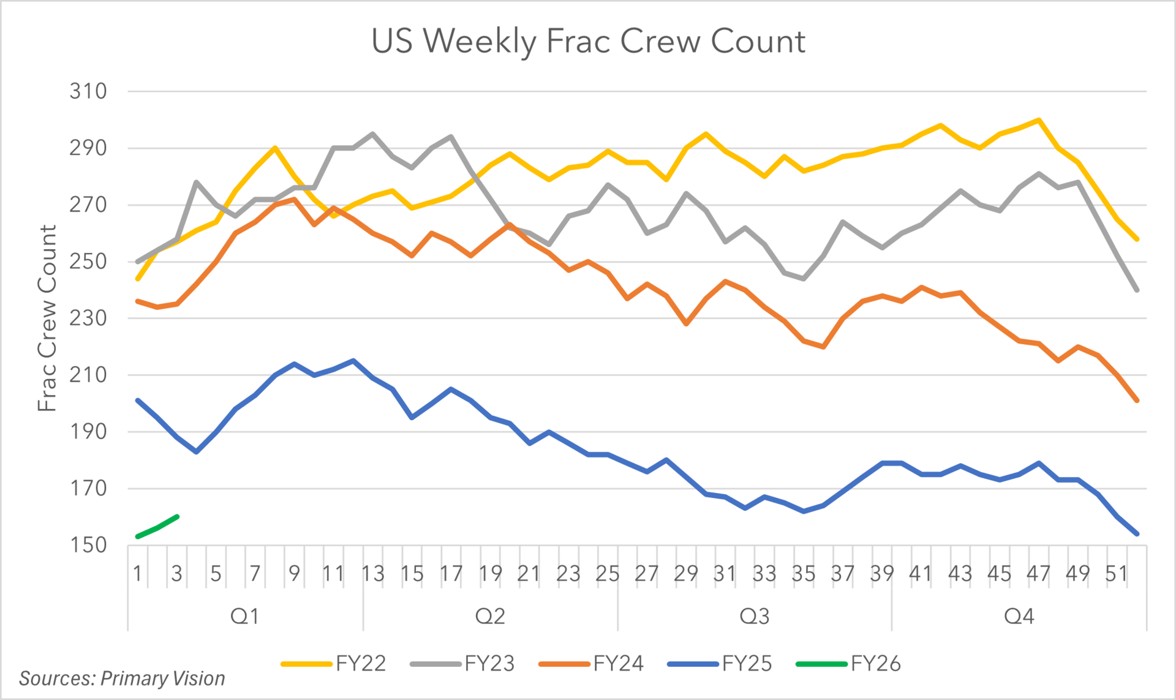This screenshot has height=700, width=1176.
Task: Click the FY24 orange legend swatch
Action: point(564,664)
